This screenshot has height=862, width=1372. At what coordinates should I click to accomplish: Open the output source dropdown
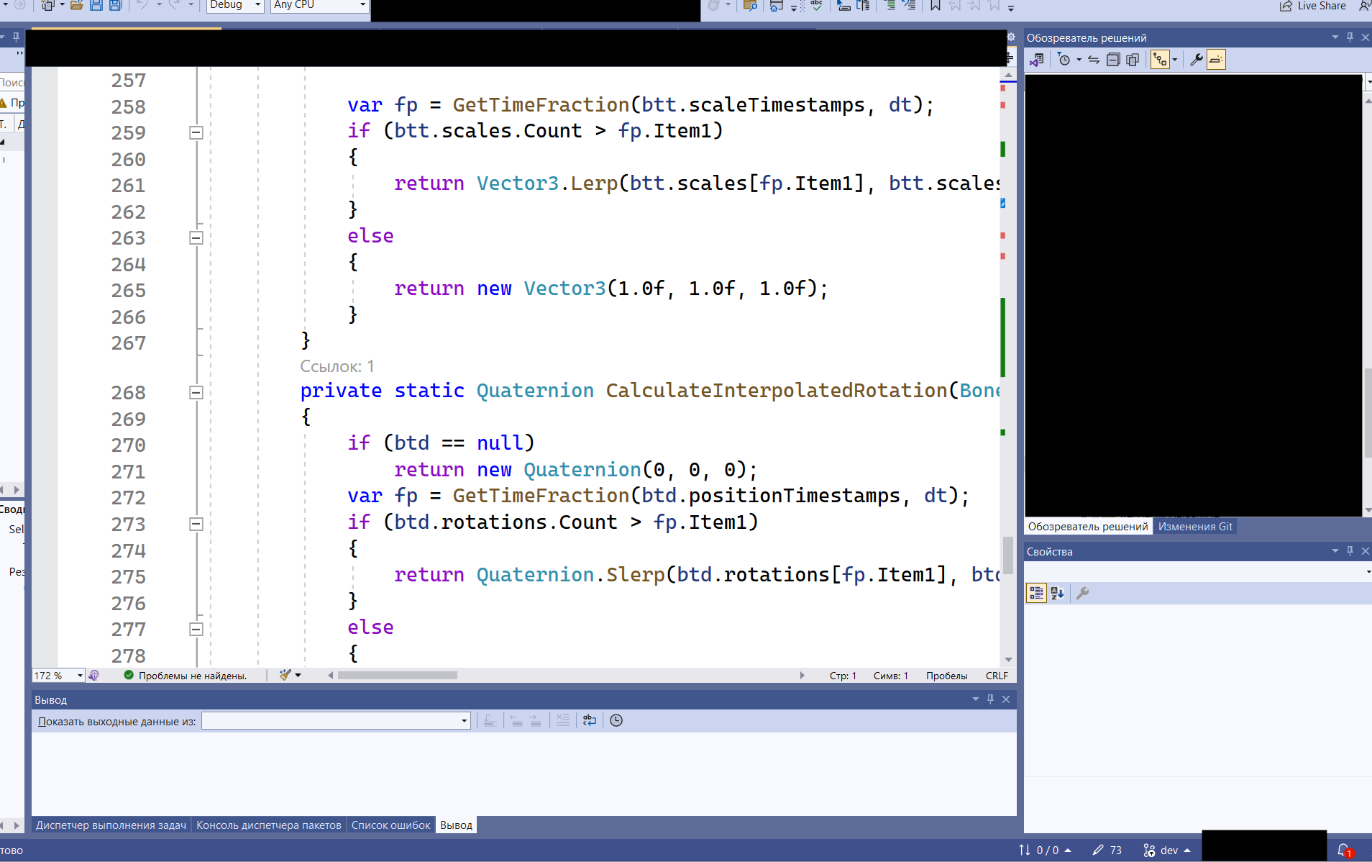coord(336,721)
